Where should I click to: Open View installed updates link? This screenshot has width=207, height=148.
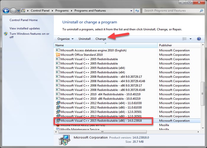click(25, 28)
